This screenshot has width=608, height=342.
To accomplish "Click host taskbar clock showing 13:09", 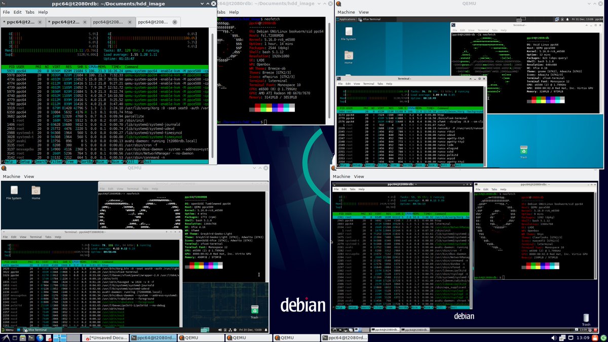I will pos(584,338).
